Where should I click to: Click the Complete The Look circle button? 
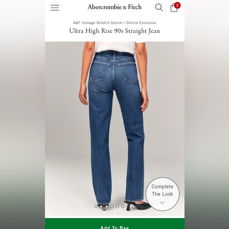[163, 194]
